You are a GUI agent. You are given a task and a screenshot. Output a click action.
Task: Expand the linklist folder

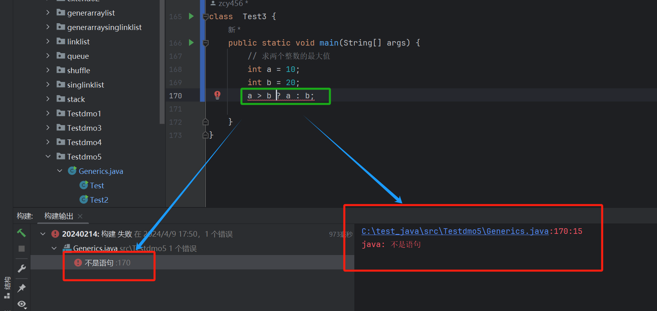click(48, 42)
